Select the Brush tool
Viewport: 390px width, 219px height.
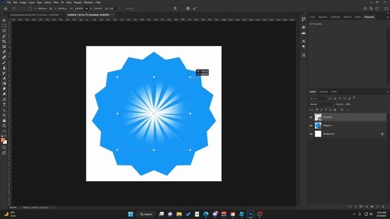pos(4,62)
